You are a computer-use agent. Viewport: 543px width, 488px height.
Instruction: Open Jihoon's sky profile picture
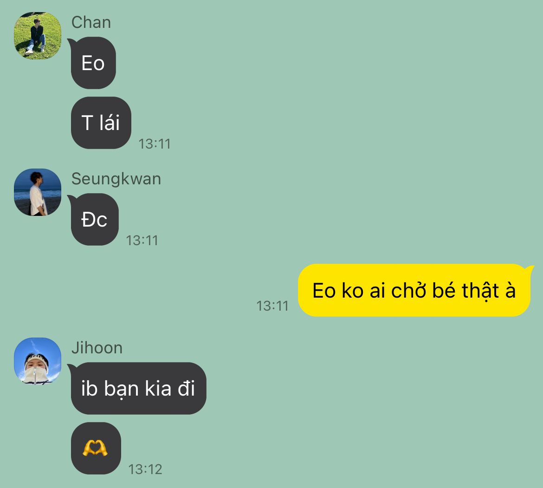click(38, 361)
